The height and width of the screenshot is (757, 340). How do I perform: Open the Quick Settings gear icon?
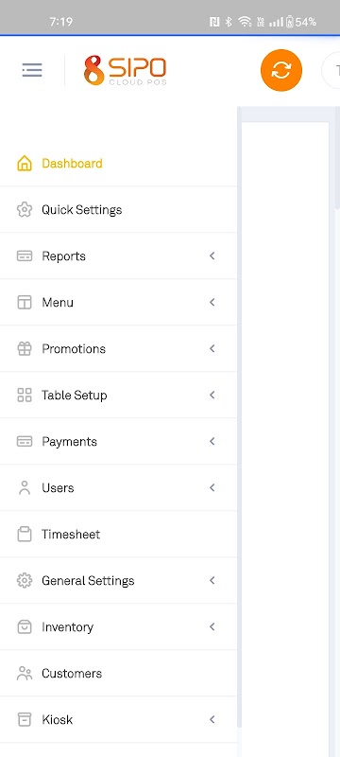[25, 209]
